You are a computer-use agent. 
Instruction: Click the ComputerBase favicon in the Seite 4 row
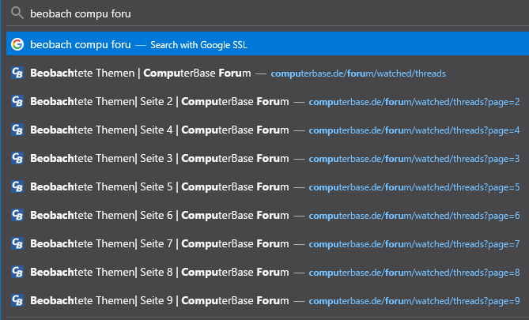[17, 130]
